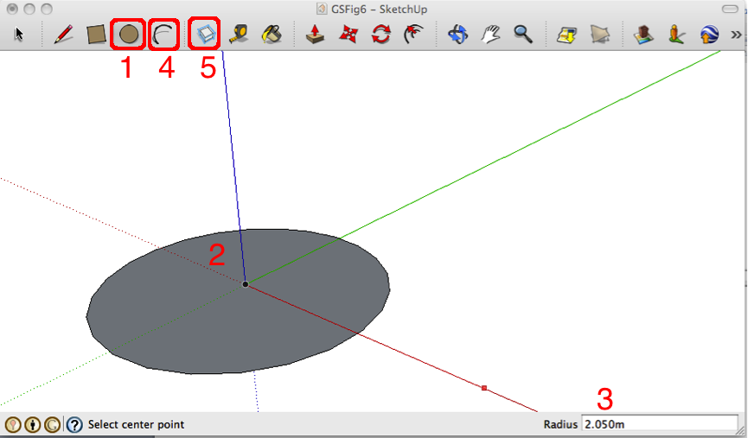The height and width of the screenshot is (438, 748).
Task: Open the help question mark icon
Action: 74,424
